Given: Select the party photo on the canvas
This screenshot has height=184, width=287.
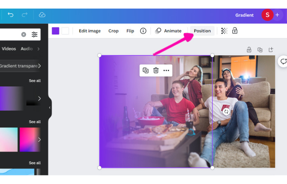Looking at the screenshot, I should (x=244, y=111).
